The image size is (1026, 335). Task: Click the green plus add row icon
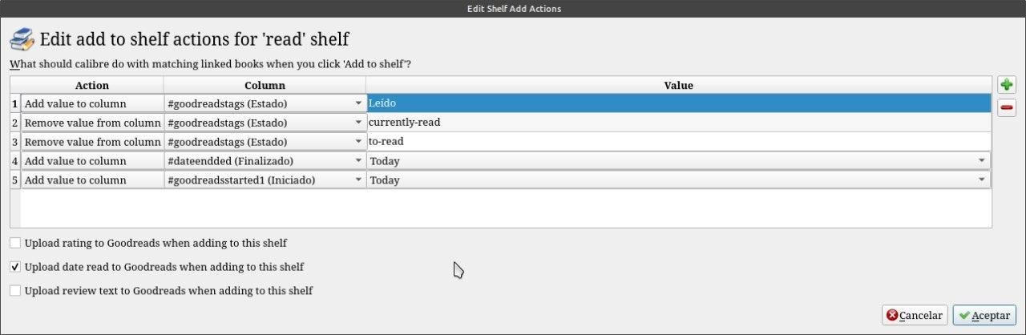click(x=1006, y=85)
